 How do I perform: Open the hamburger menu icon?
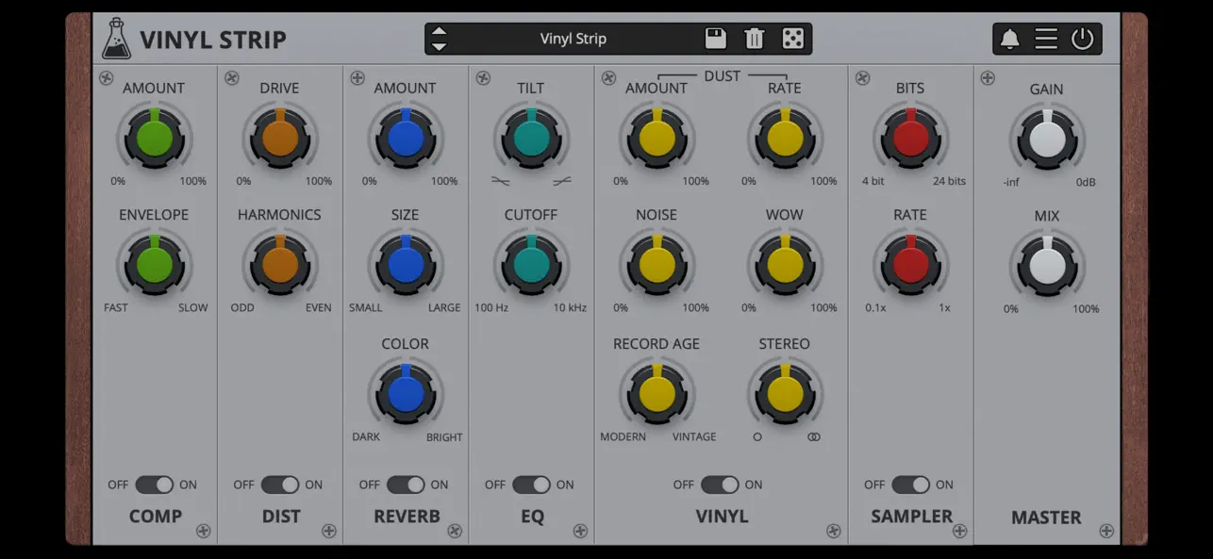pos(1045,39)
